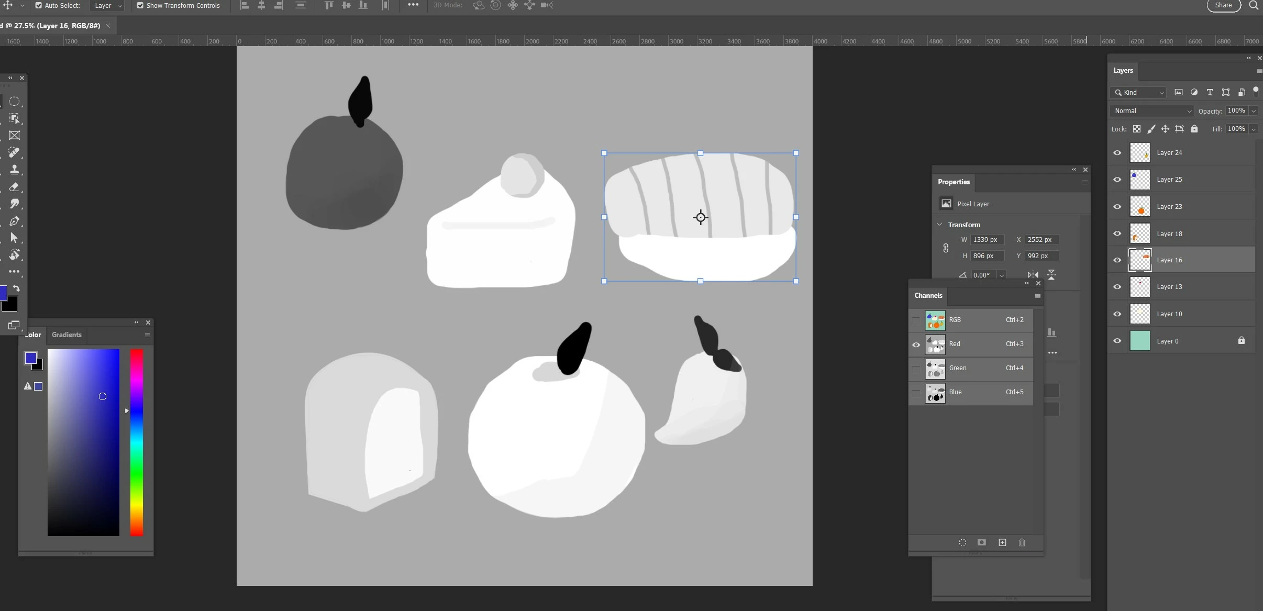1263x611 pixels.
Task: Show the Green channel visibility
Action: (x=916, y=369)
